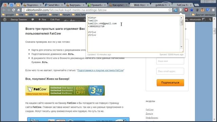The height and width of the screenshot is (122, 217).
Task: Open the blue chat bubble extension
Action: pos(208,10)
